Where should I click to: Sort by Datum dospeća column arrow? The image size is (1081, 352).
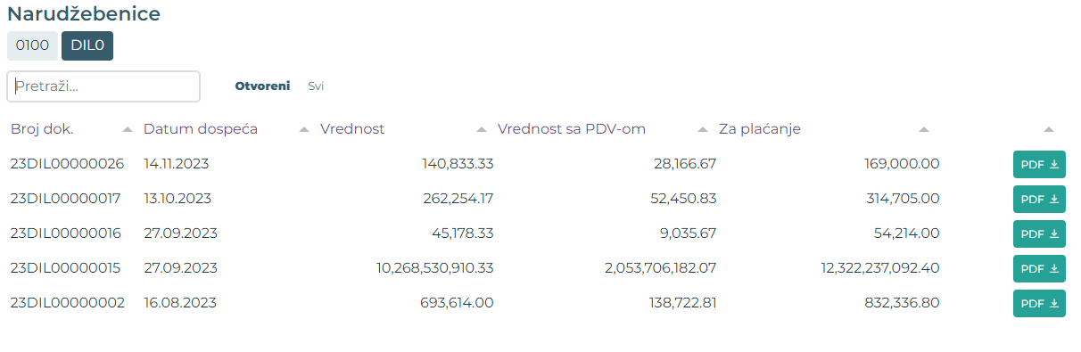click(304, 130)
